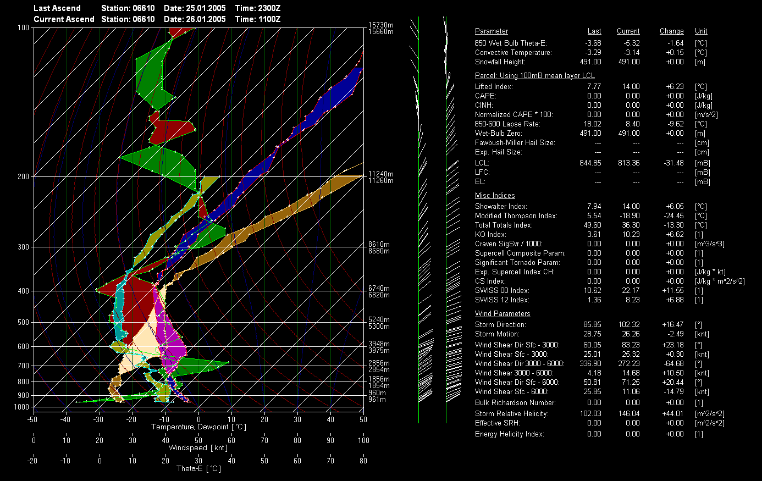Click the 'Temperature, Dewpoint [°C]' axis title
The image size is (762, 481).
[199, 427]
